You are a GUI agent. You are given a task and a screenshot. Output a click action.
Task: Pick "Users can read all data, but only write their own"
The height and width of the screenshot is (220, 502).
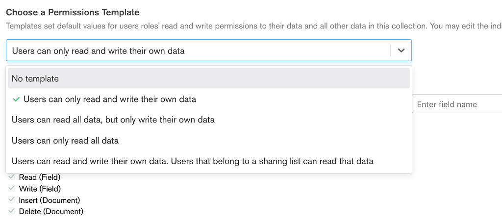(113, 120)
